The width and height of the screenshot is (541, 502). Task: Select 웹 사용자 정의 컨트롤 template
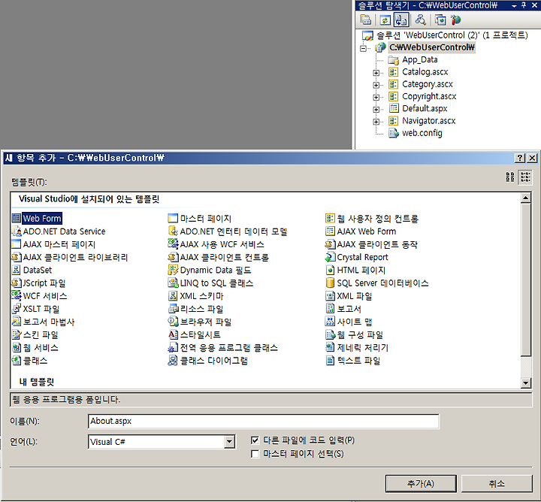click(x=372, y=219)
